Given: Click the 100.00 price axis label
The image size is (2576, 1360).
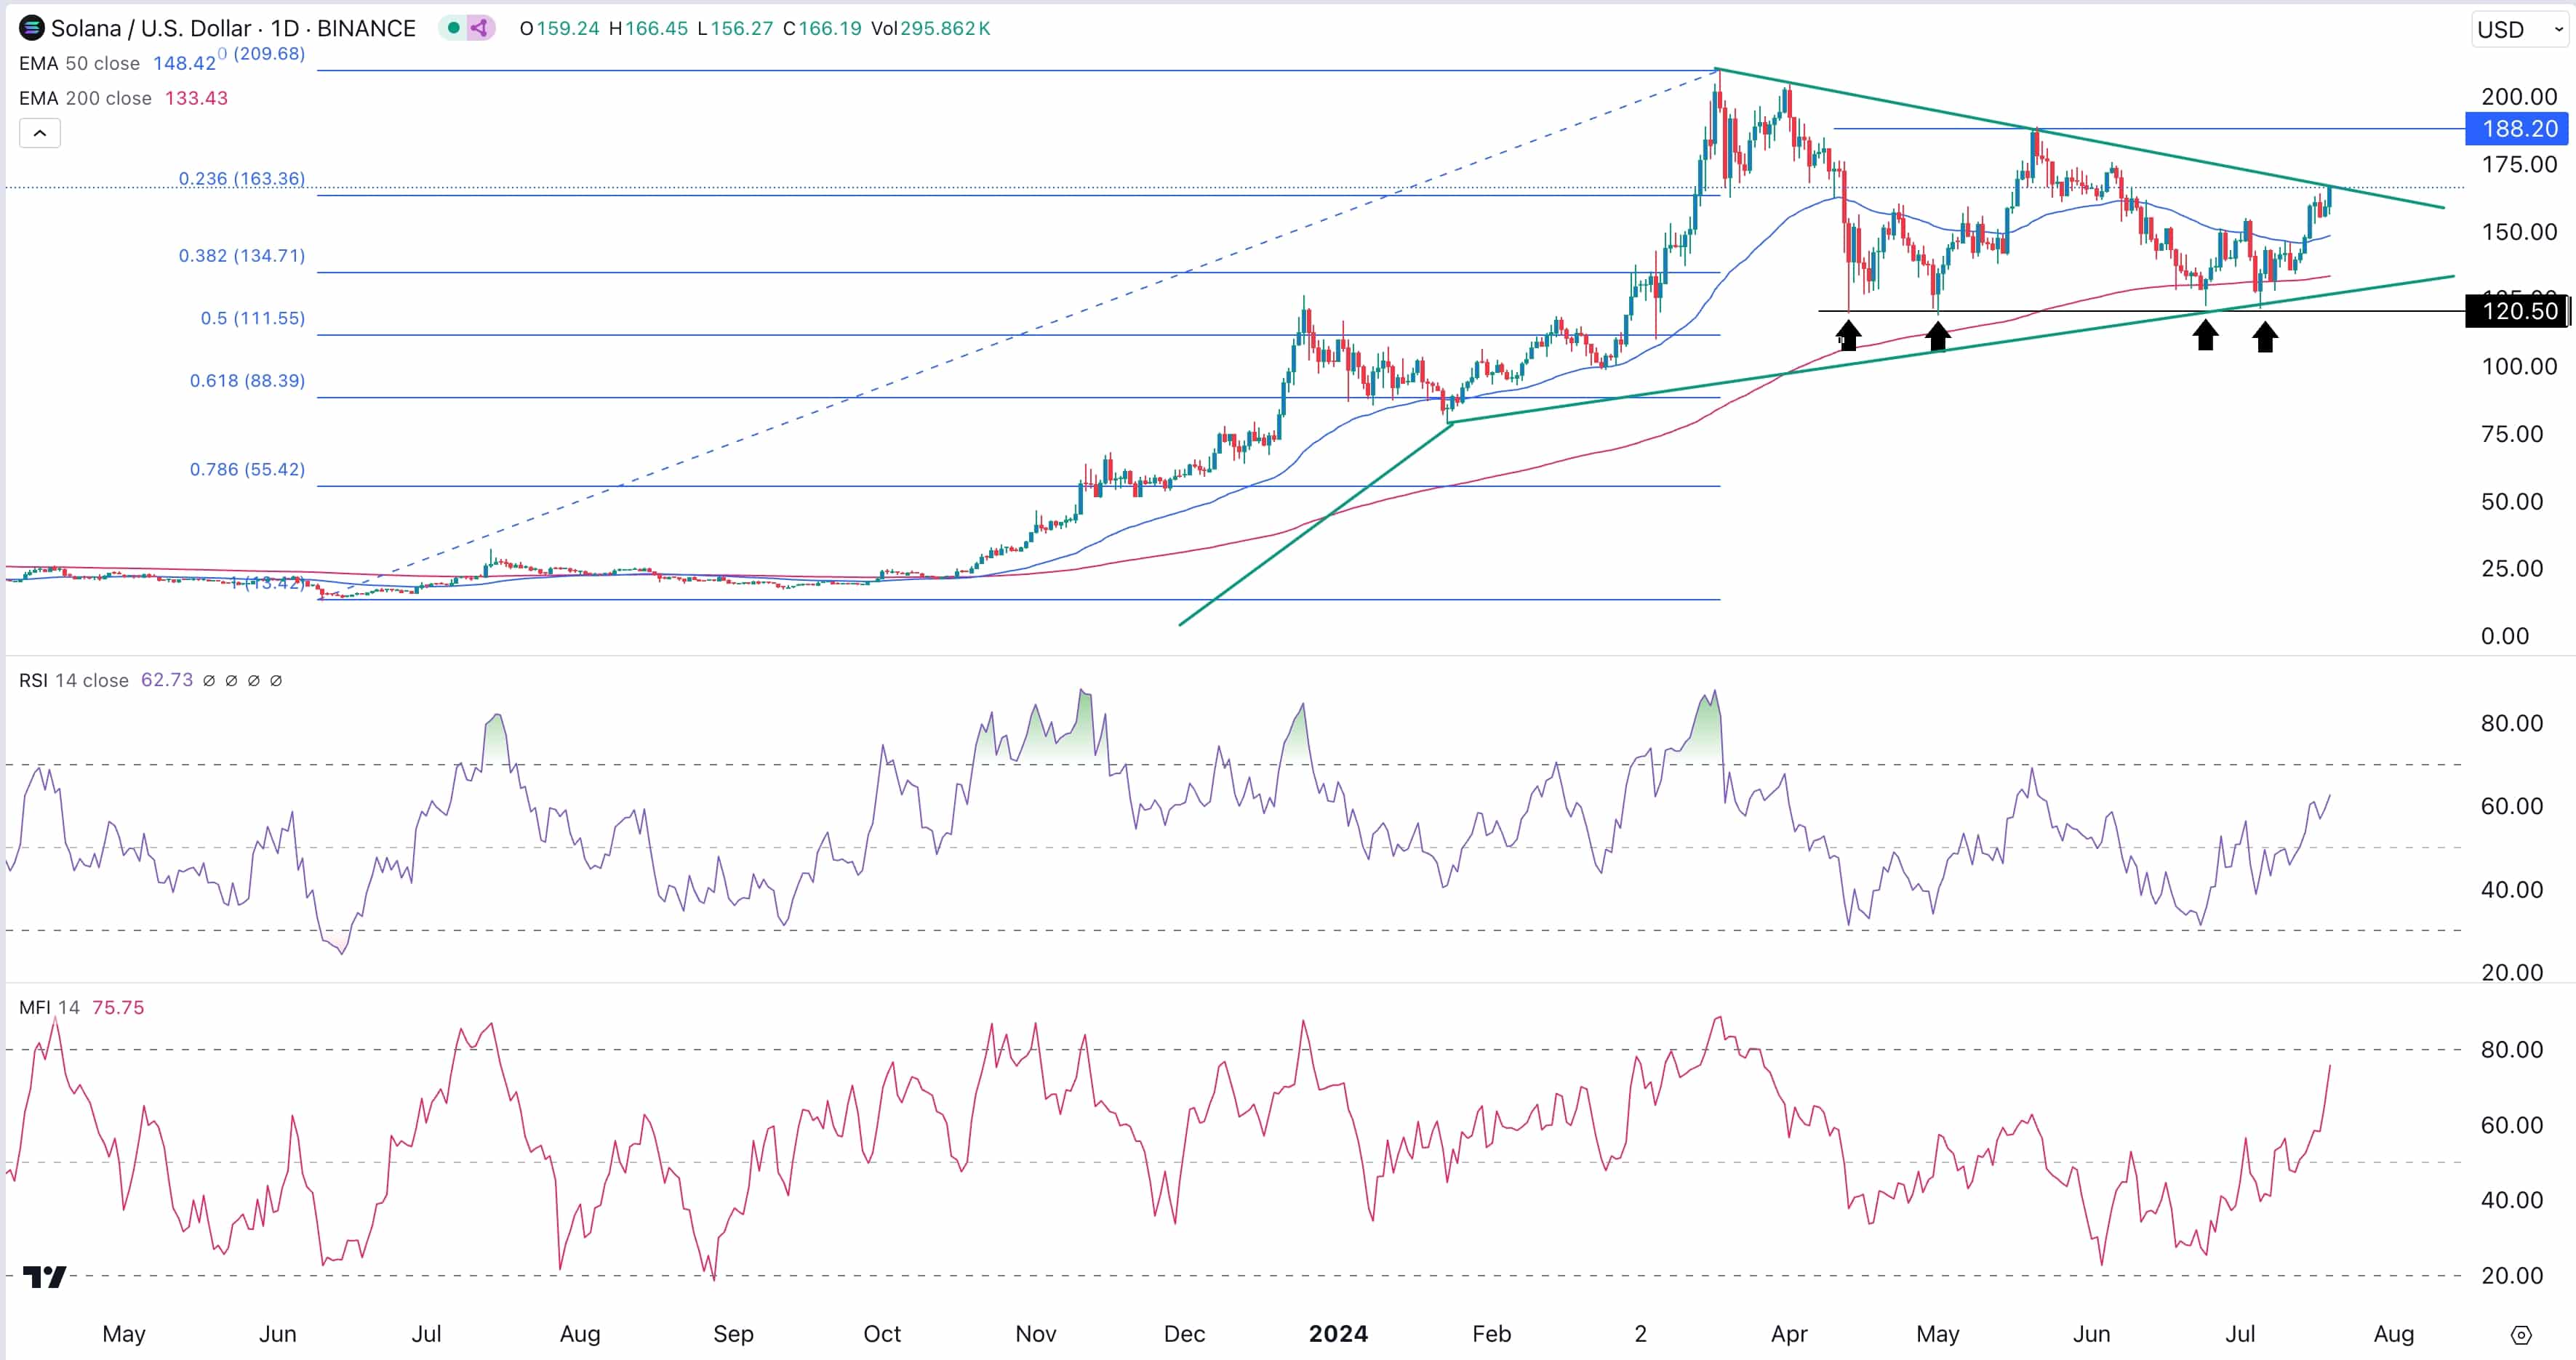Looking at the screenshot, I should coord(2519,367).
